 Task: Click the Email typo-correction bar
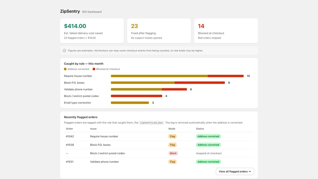click(x=130, y=103)
